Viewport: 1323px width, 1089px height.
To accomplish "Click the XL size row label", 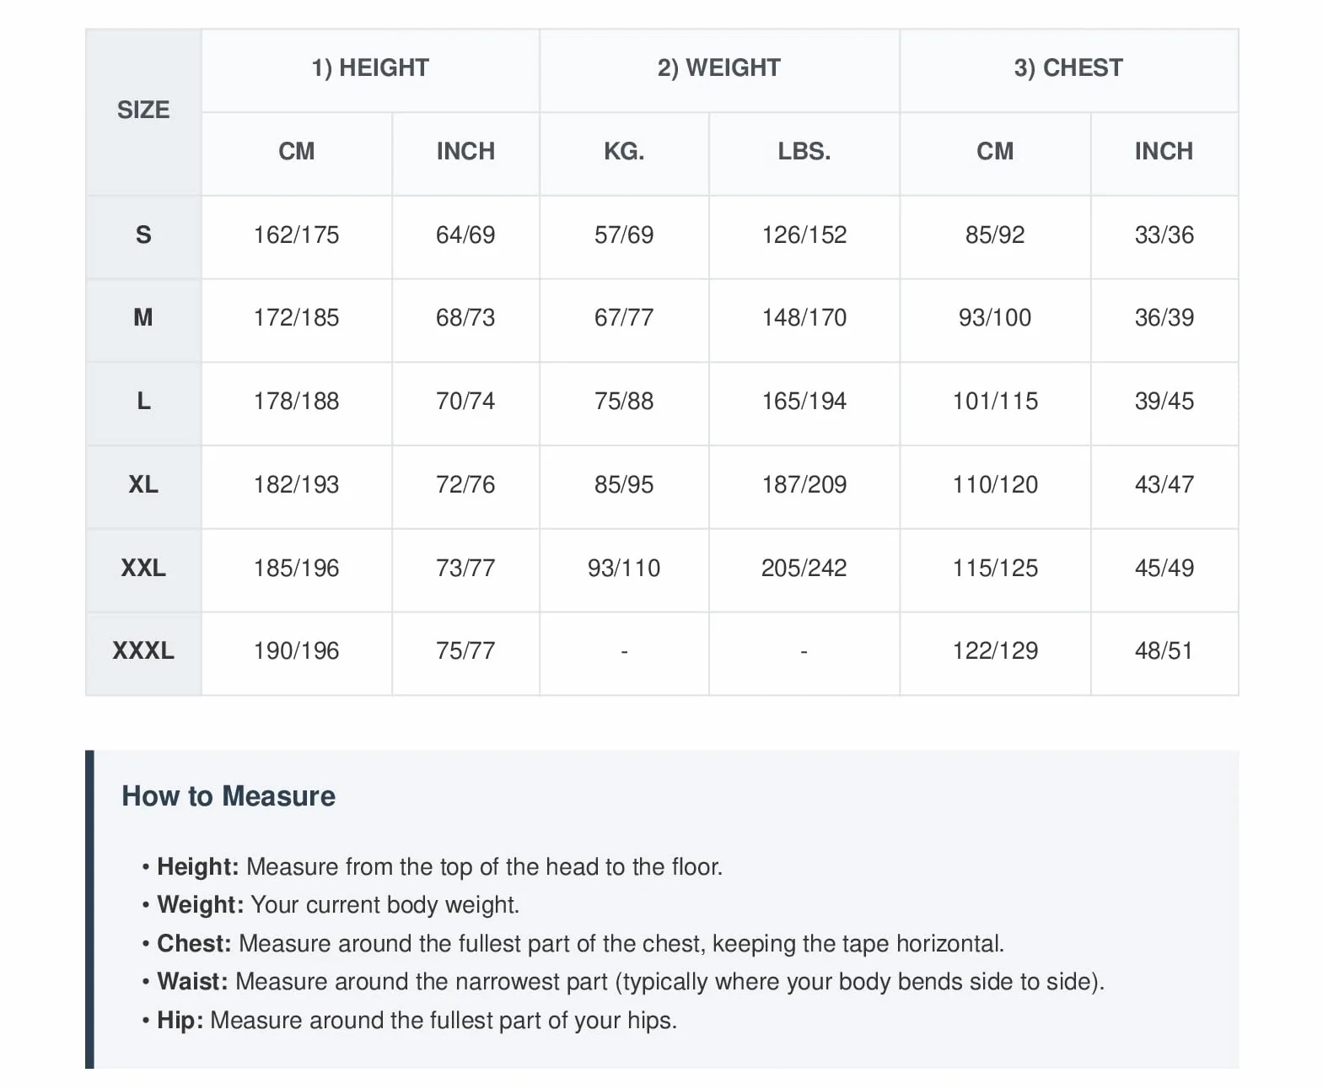I will coord(143,486).
